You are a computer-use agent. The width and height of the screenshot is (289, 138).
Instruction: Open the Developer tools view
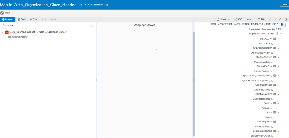(223, 19)
